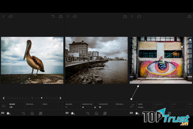Toggle flag status under pelican photo
The height and width of the screenshot is (129, 193).
coord(3,113)
